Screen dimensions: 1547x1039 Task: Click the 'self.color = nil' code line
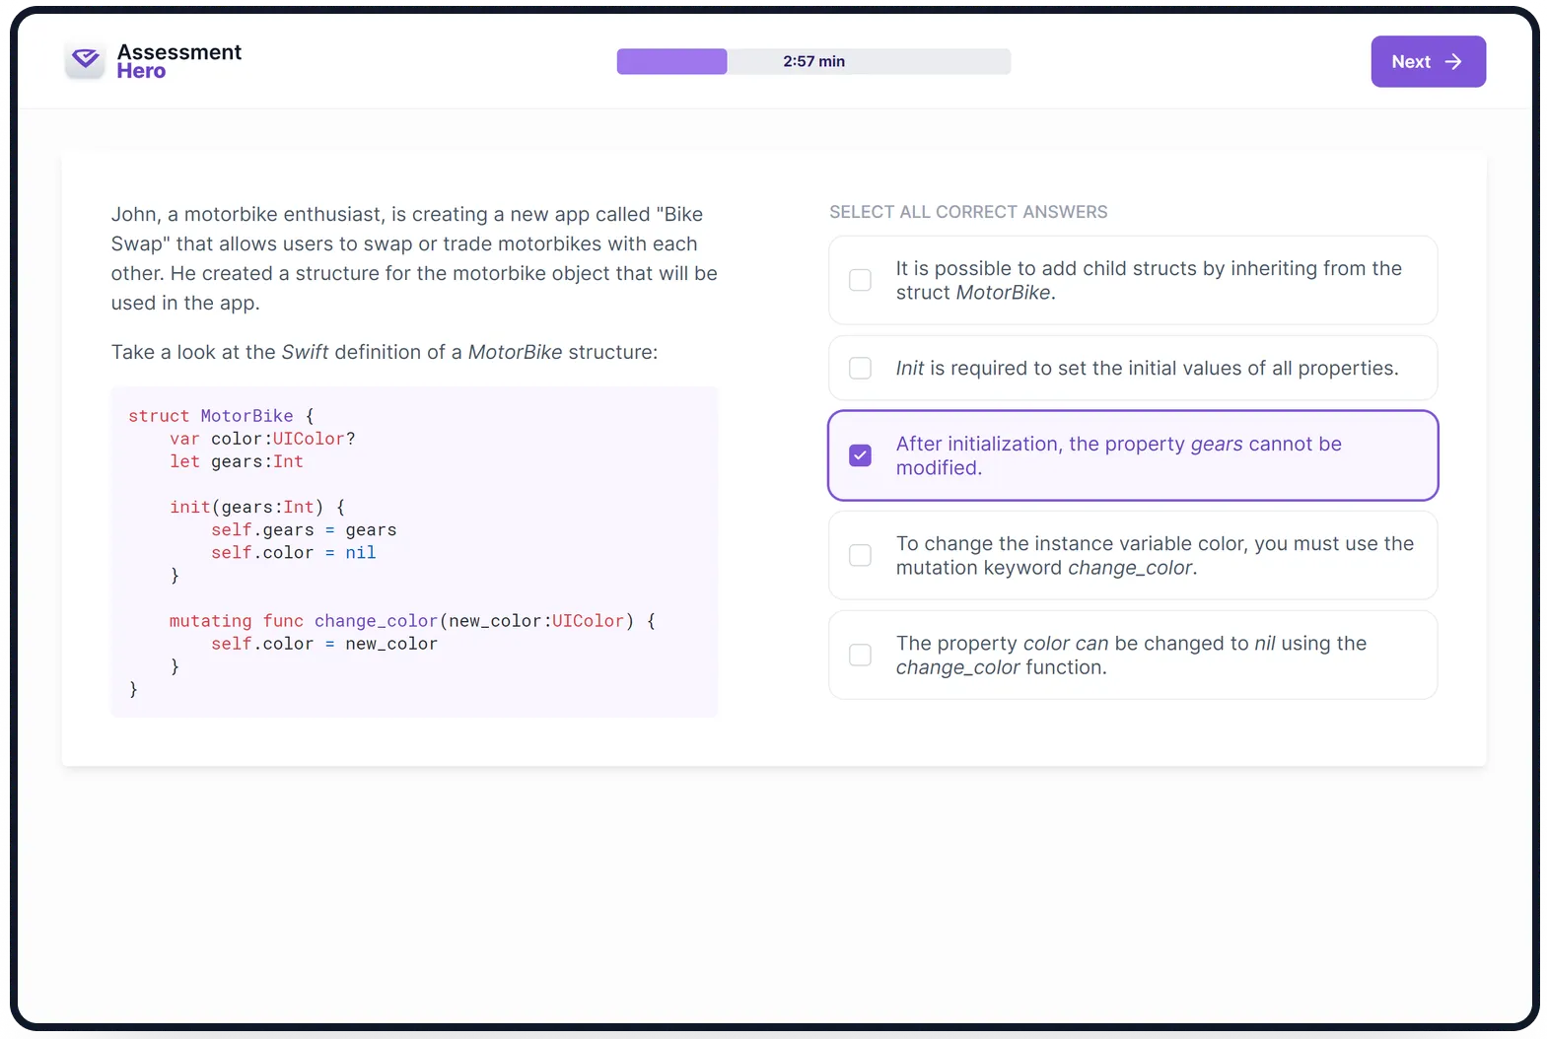[294, 552]
